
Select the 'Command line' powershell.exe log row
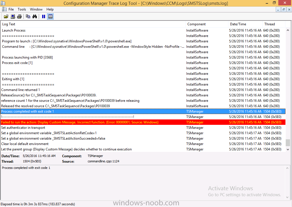(143, 47)
